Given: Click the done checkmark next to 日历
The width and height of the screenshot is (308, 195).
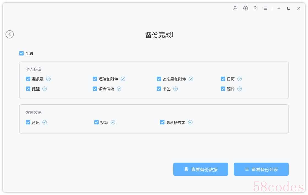Looking at the screenshot, I should tap(240, 79).
